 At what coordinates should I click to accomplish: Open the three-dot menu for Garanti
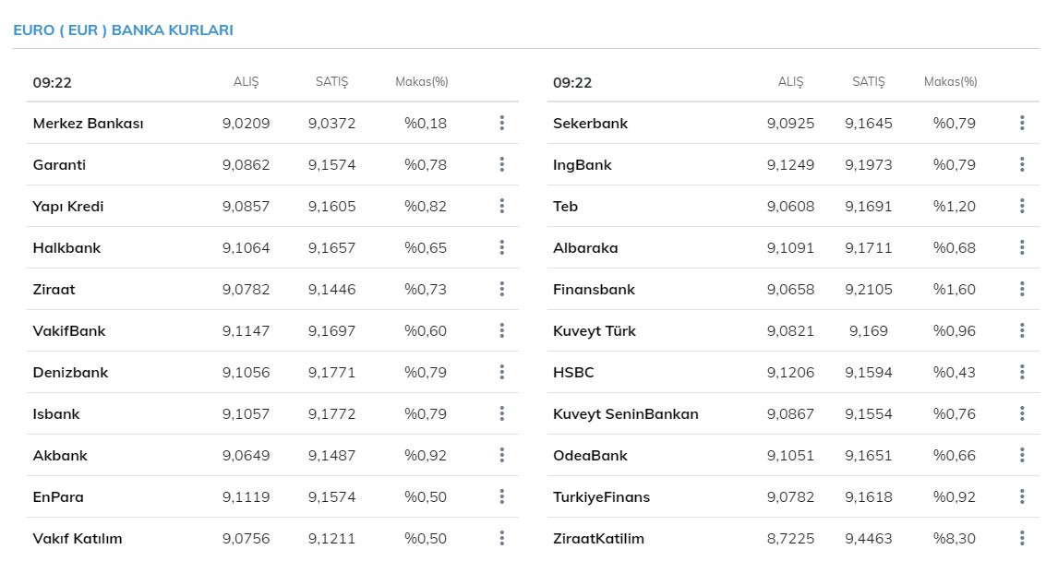coord(501,164)
